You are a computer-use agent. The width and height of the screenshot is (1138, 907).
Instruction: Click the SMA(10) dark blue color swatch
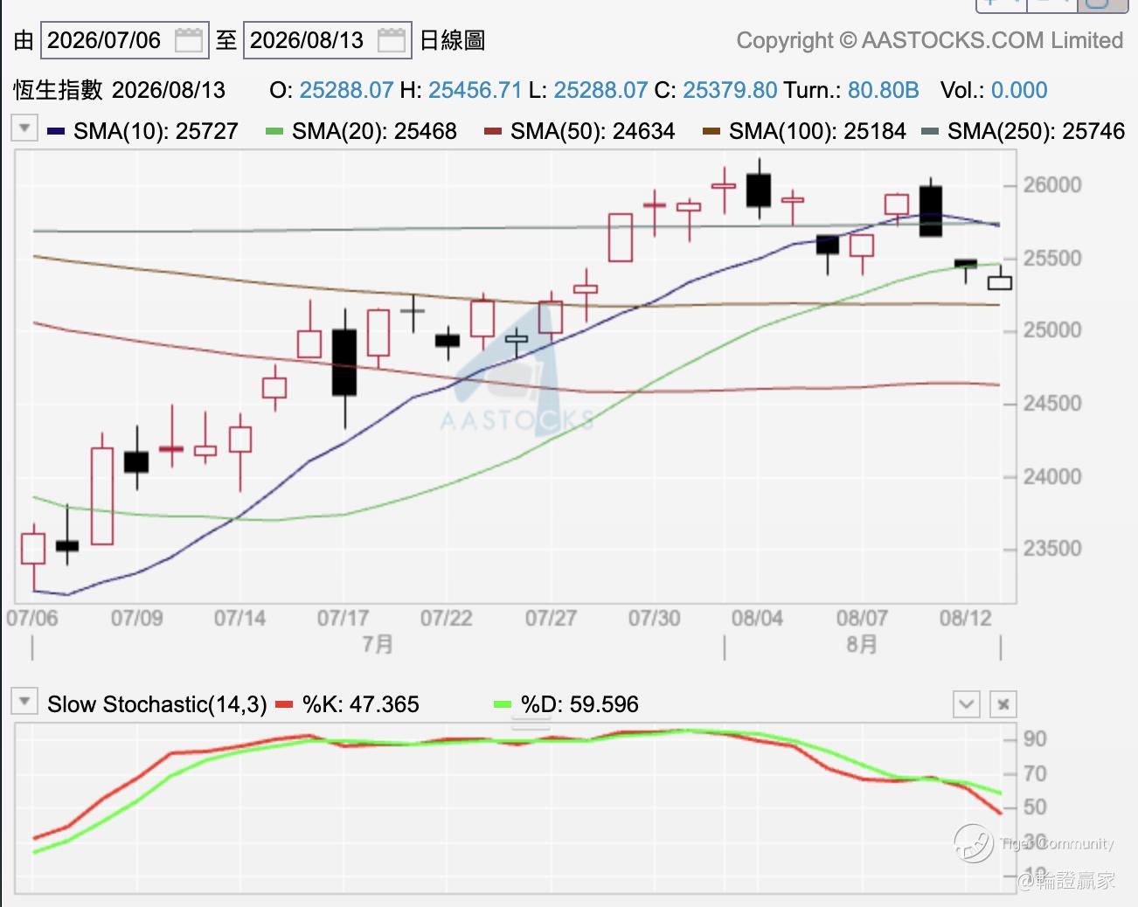(56, 132)
